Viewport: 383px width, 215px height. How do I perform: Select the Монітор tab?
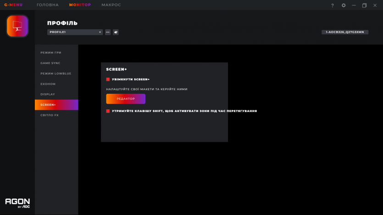(80, 5)
